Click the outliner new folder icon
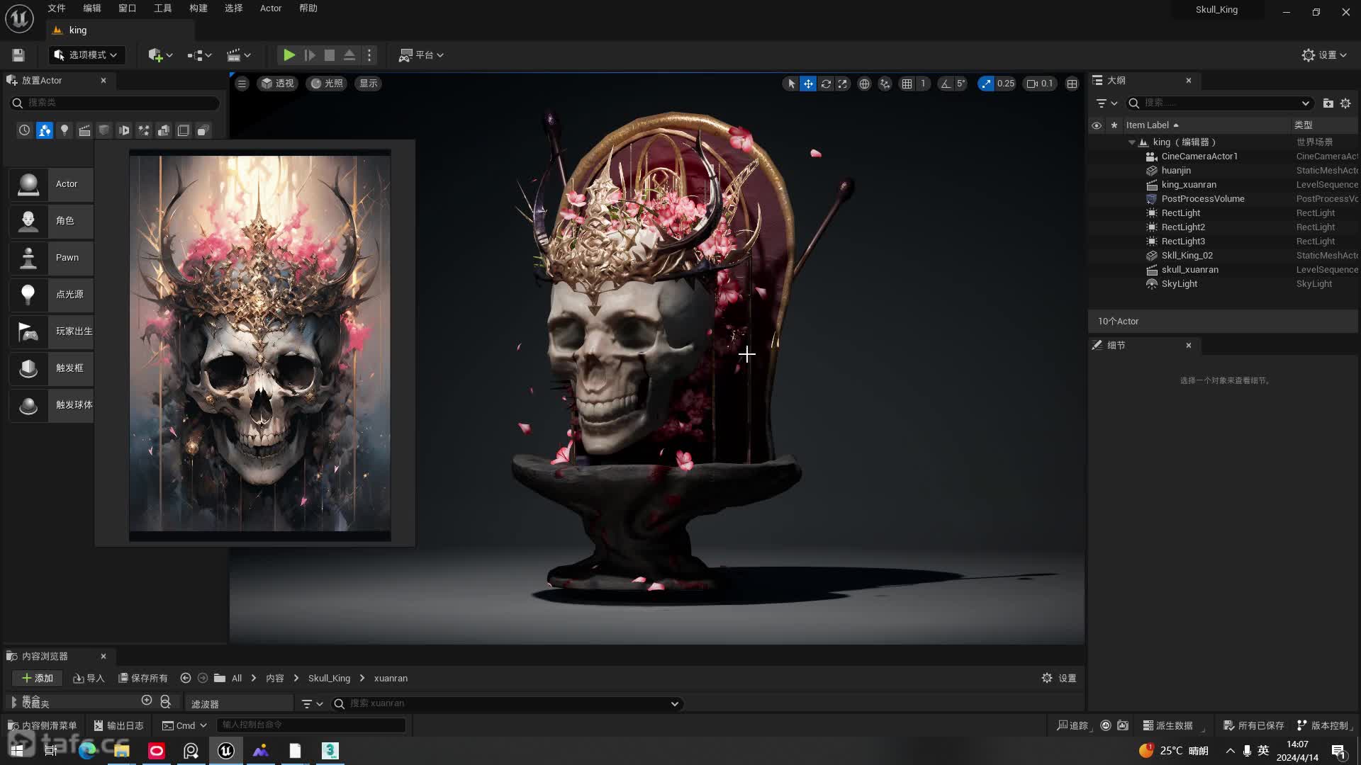The width and height of the screenshot is (1361, 765). pos(1328,103)
